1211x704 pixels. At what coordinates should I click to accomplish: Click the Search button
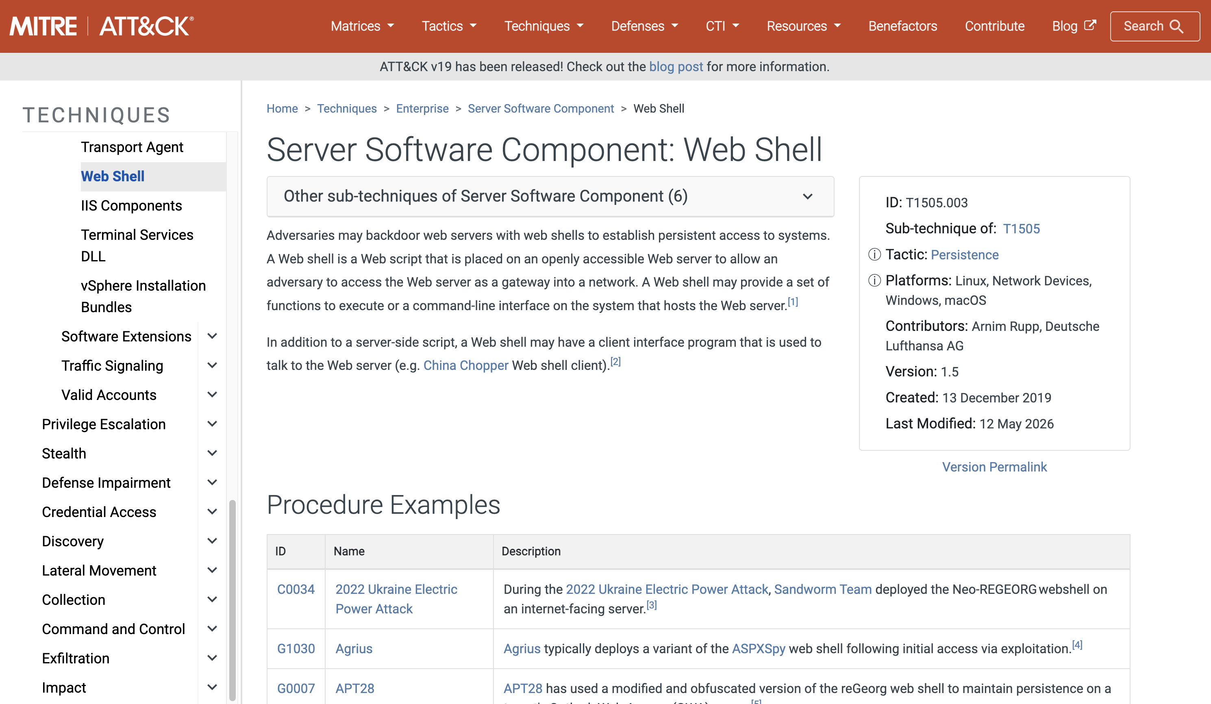[x=1154, y=26]
